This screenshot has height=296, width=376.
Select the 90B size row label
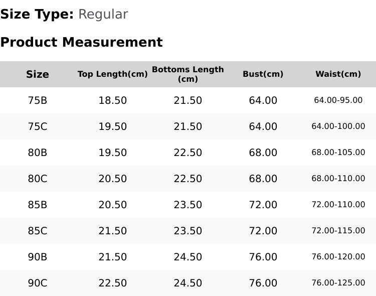pos(38,257)
